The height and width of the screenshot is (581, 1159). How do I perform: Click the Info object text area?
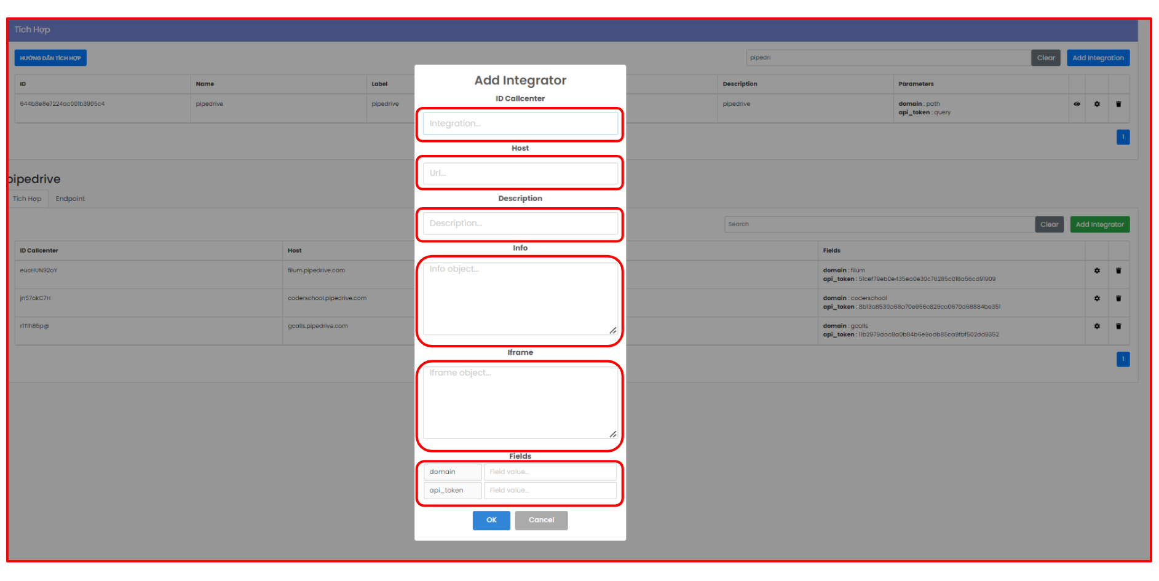520,299
